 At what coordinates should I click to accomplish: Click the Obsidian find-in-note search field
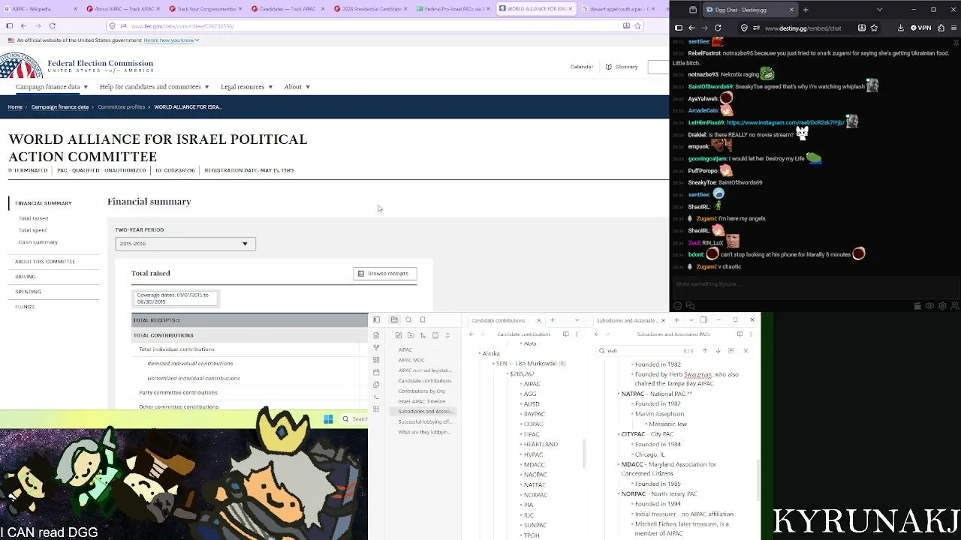pos(646,350)
